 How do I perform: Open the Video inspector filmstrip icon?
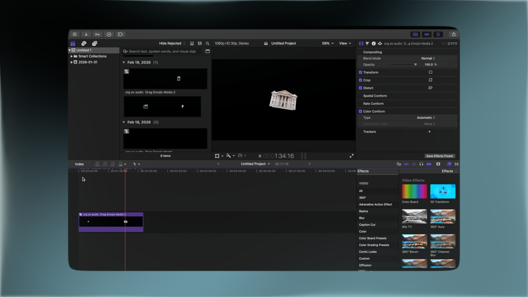click(x=361, y=43)
